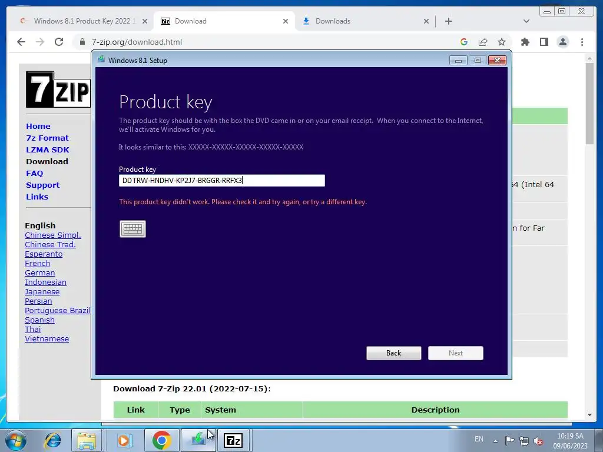Minimize the Windows 8.1 Setup window
603x452 pixels.
[x=458, y=61]
